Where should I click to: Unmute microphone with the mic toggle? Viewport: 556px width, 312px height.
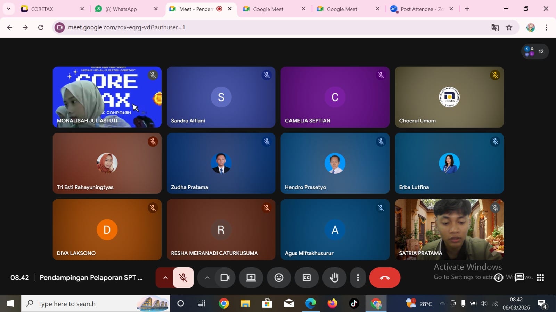pyautogui.click(x=183, y=278)
